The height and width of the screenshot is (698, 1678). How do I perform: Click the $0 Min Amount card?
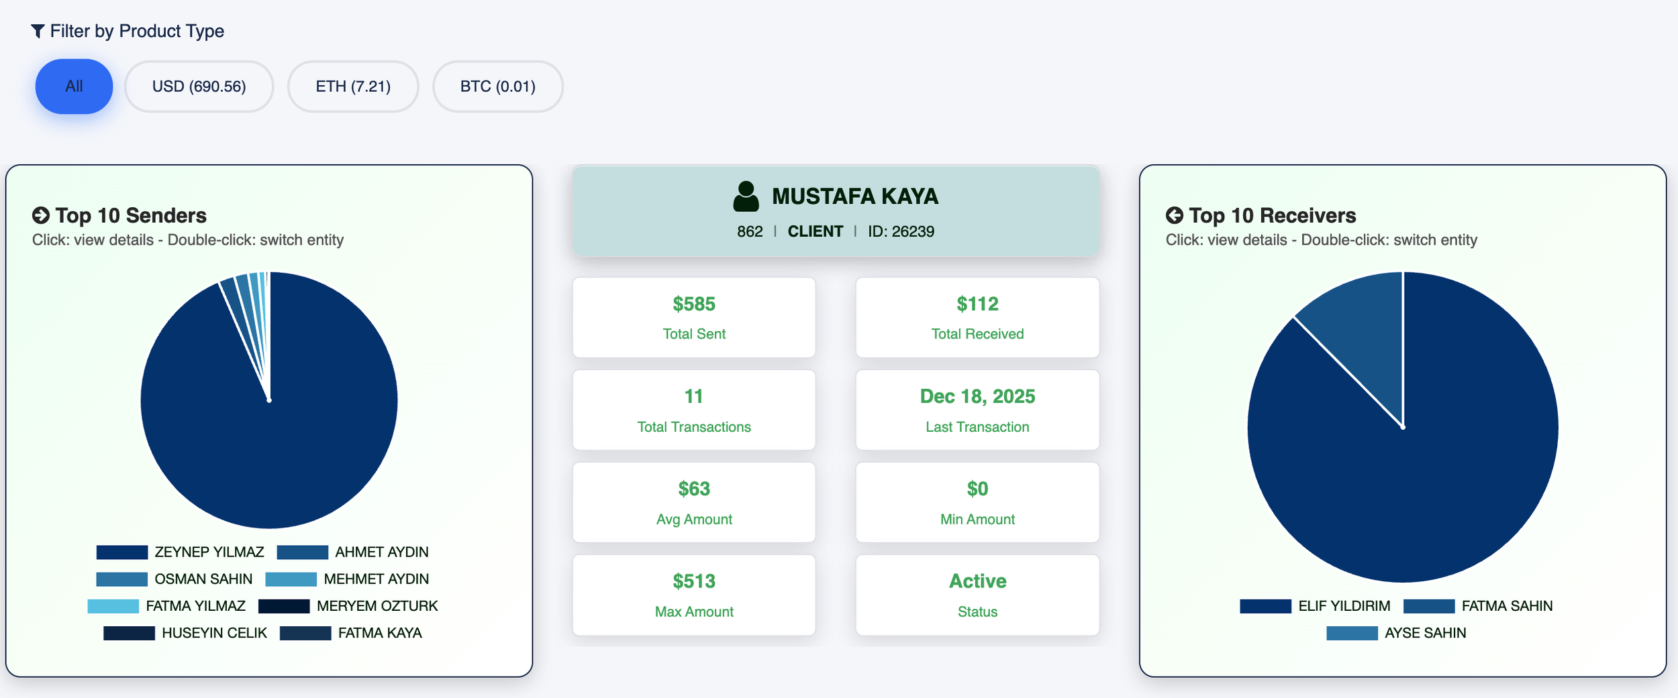pyautogui.click(x=977, y=502)
